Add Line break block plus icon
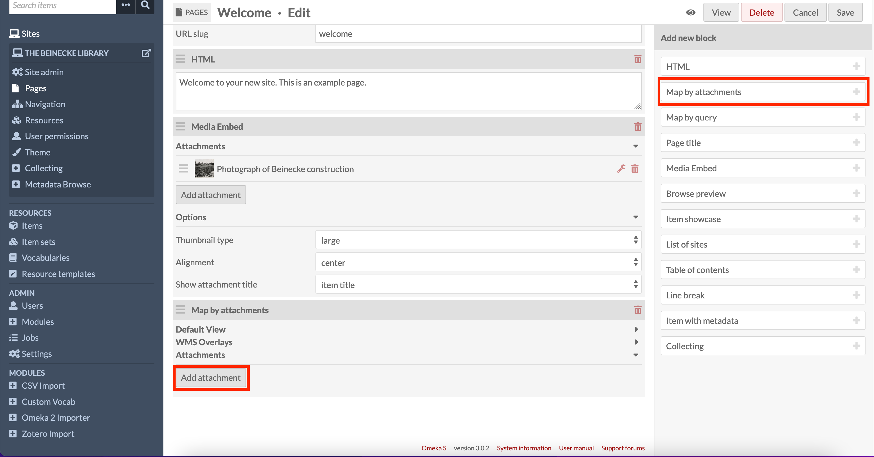The width and height of the screenshot is (874, 457). 856,295
